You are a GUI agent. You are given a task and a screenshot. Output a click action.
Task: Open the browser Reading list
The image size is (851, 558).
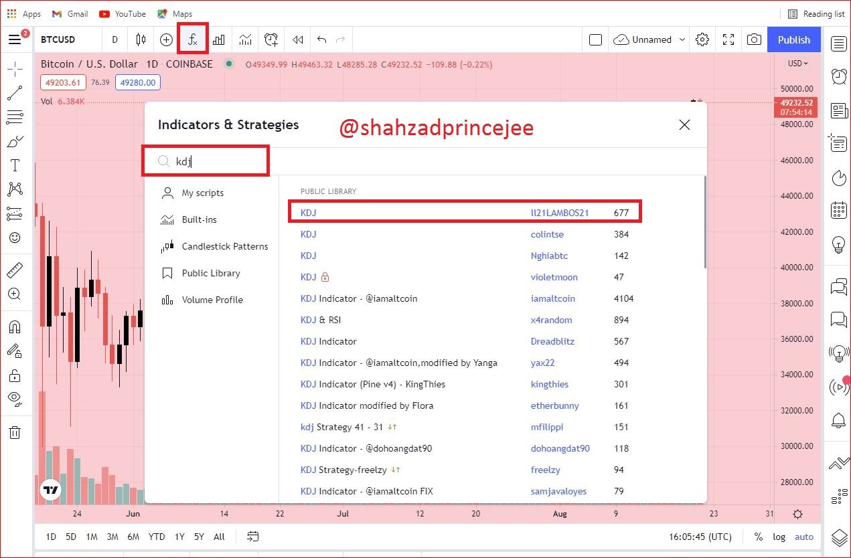[816, 13]
